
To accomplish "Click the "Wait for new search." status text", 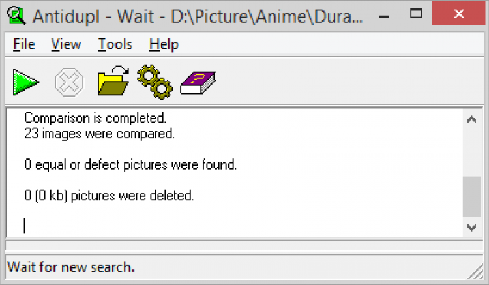I will (70, 267).
